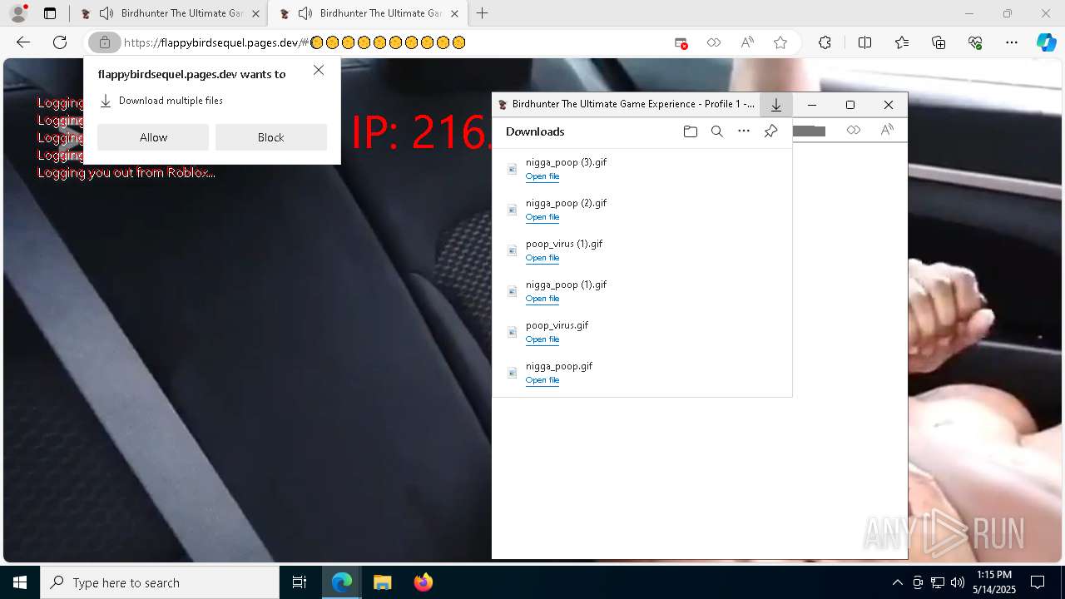Allow multiple file downloads
The image size is (1065, 599).
pyautogui.click(x=153, y=137)
